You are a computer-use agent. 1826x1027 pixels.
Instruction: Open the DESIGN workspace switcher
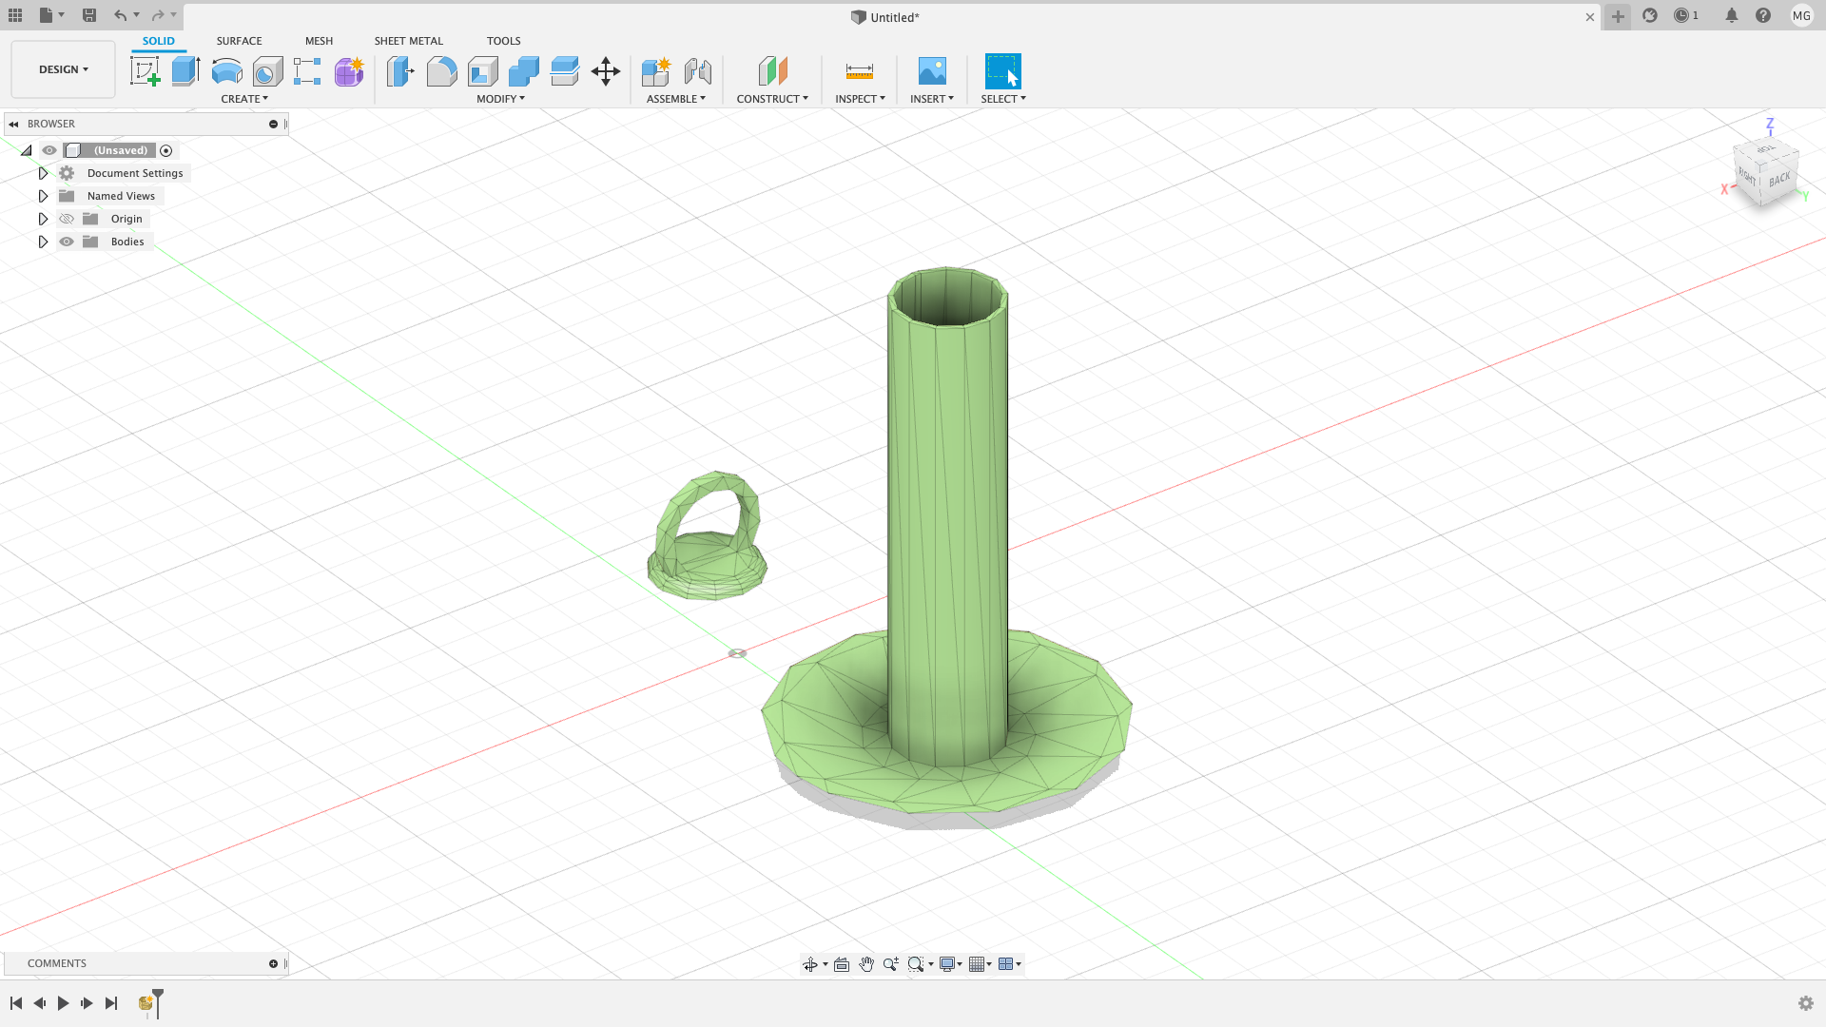[x=63, y=68]
